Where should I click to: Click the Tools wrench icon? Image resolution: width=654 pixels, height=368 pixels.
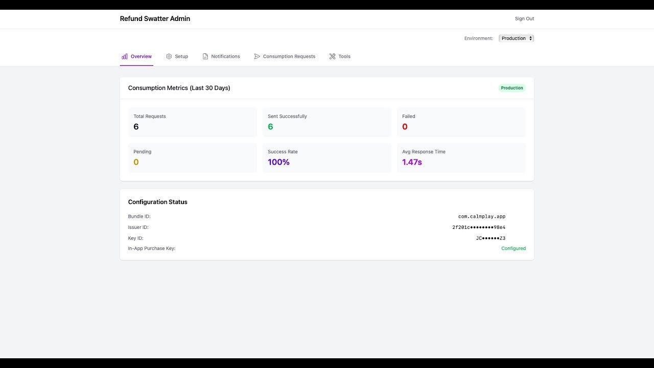coord(333,56)
